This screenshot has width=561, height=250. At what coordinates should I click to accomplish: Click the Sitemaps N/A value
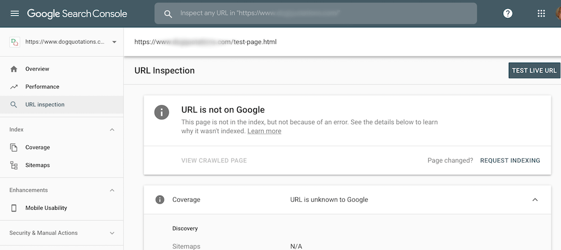(x=296, y=246)
